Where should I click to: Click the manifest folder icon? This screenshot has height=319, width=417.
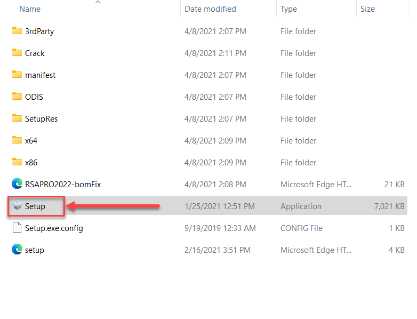(x=17, y=75)
